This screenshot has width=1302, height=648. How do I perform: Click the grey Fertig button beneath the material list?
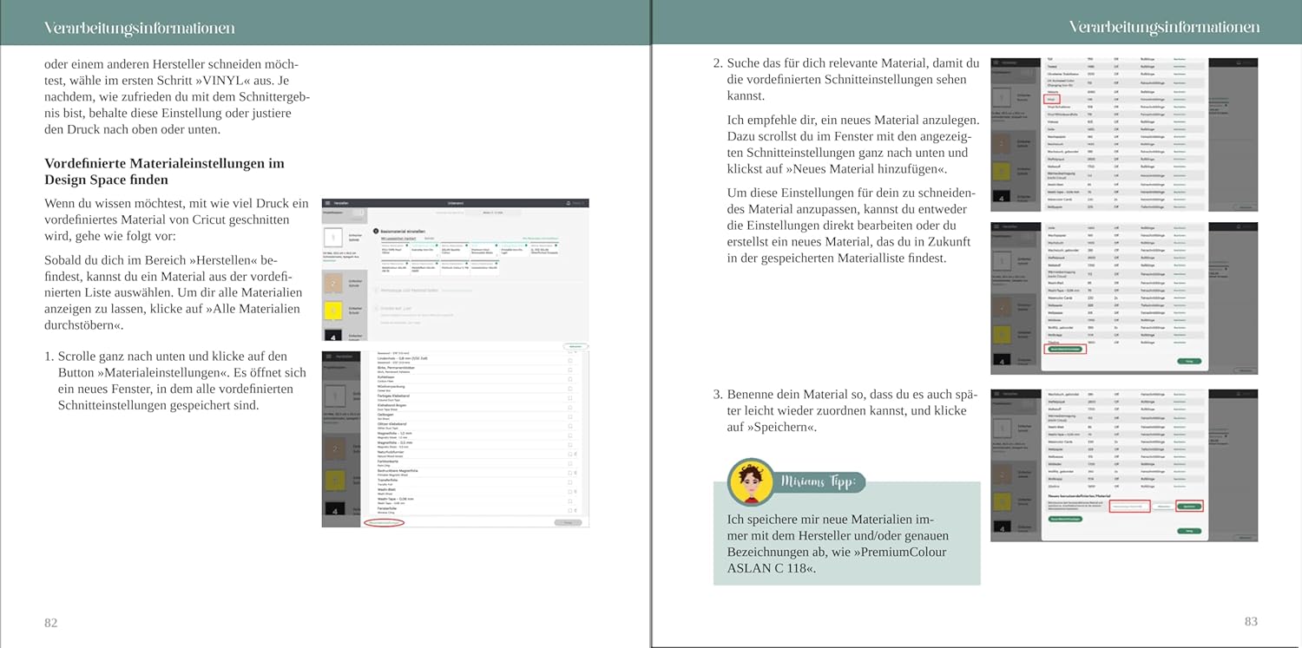(569, 522)
